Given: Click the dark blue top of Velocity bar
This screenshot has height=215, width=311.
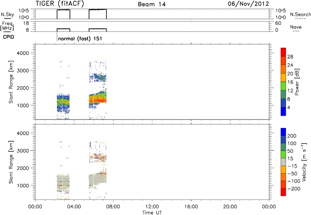Looking at the screenshot, I should coord(283,132).
